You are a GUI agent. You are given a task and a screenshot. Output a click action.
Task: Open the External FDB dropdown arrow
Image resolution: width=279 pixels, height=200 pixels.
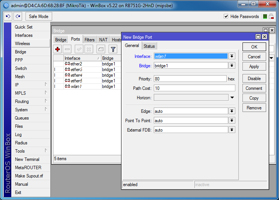[232, 130]
